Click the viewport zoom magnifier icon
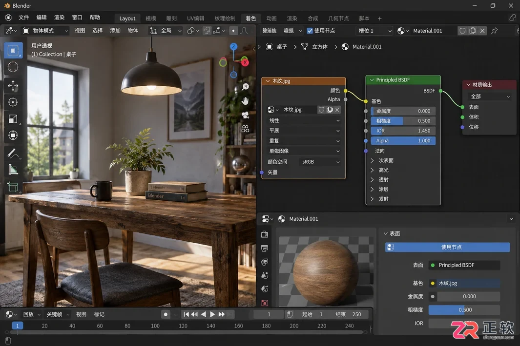Screen dimensions: 520x346 coord(246,87)
